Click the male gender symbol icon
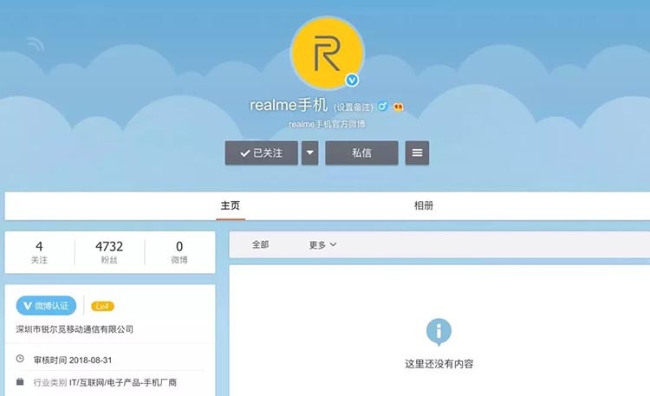The width and height of the screenshot is (650, 396). [382, 107]
